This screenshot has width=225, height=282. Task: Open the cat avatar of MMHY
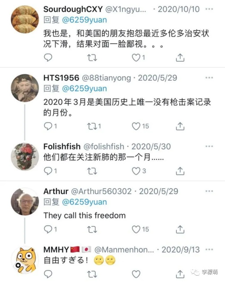pos(25,260)
